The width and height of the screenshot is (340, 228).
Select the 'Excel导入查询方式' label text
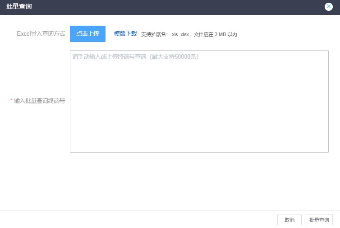click(x=41, y=34)
